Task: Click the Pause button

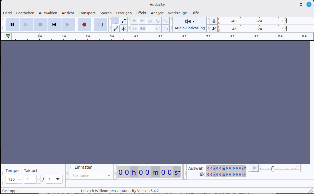Action: click(12, 25)
